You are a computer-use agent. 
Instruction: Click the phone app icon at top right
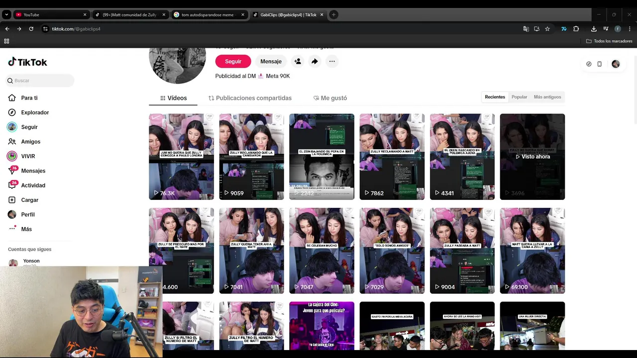599,64
